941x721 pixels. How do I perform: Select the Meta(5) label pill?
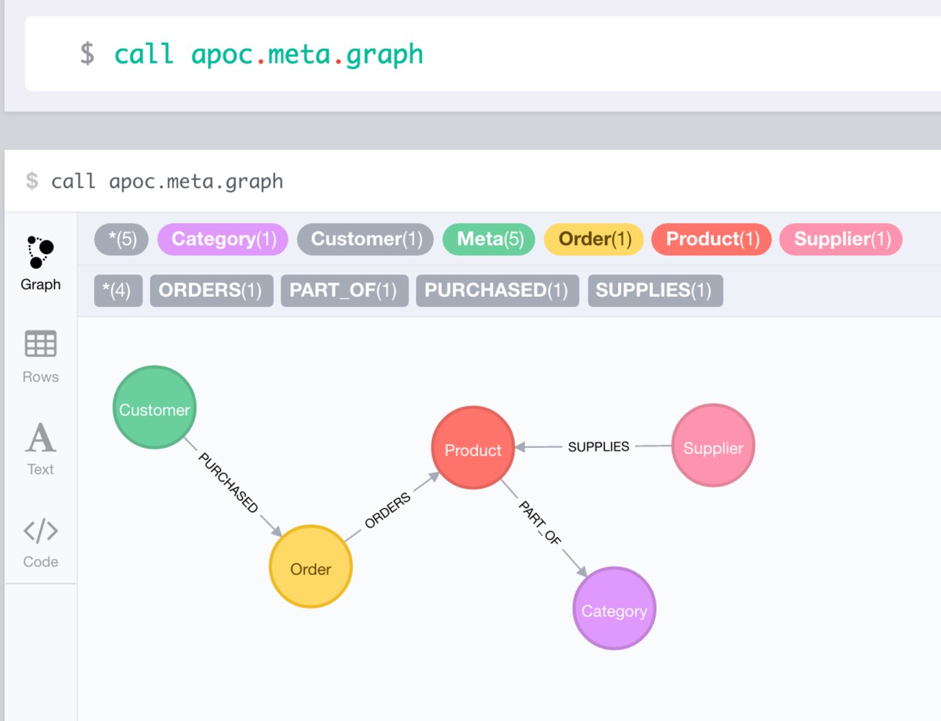488,239
